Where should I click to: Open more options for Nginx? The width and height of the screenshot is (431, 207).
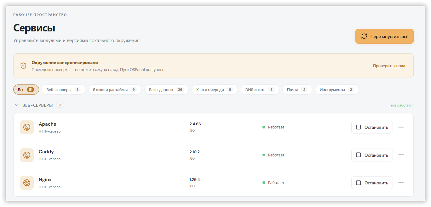pos(401,183)
